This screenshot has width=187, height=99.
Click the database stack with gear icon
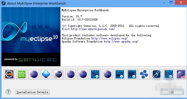[x=132, y=74]
